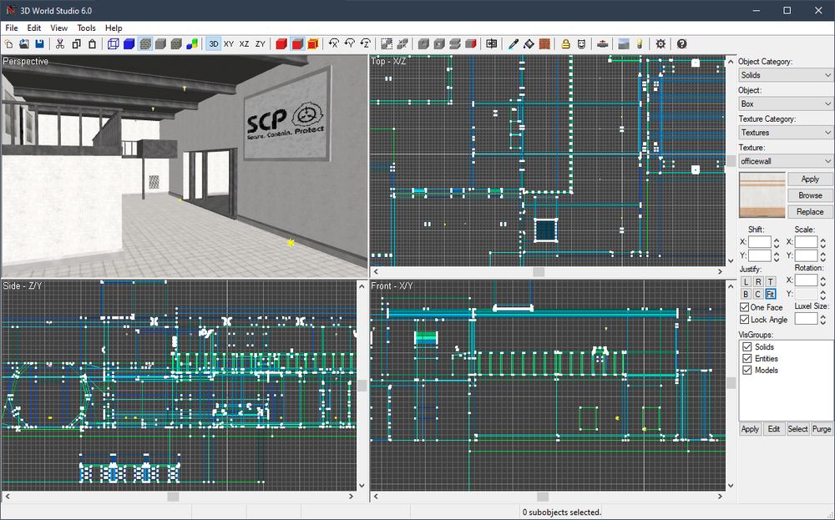The height and width of the screenshot is (520, 835).
Task: Click the question mark help icon
Action: [681, 43]
